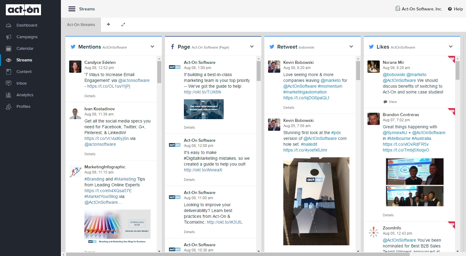Click #marketingautomation hashtag
This screenshot has width=466, height=256.
coord(305,92)
